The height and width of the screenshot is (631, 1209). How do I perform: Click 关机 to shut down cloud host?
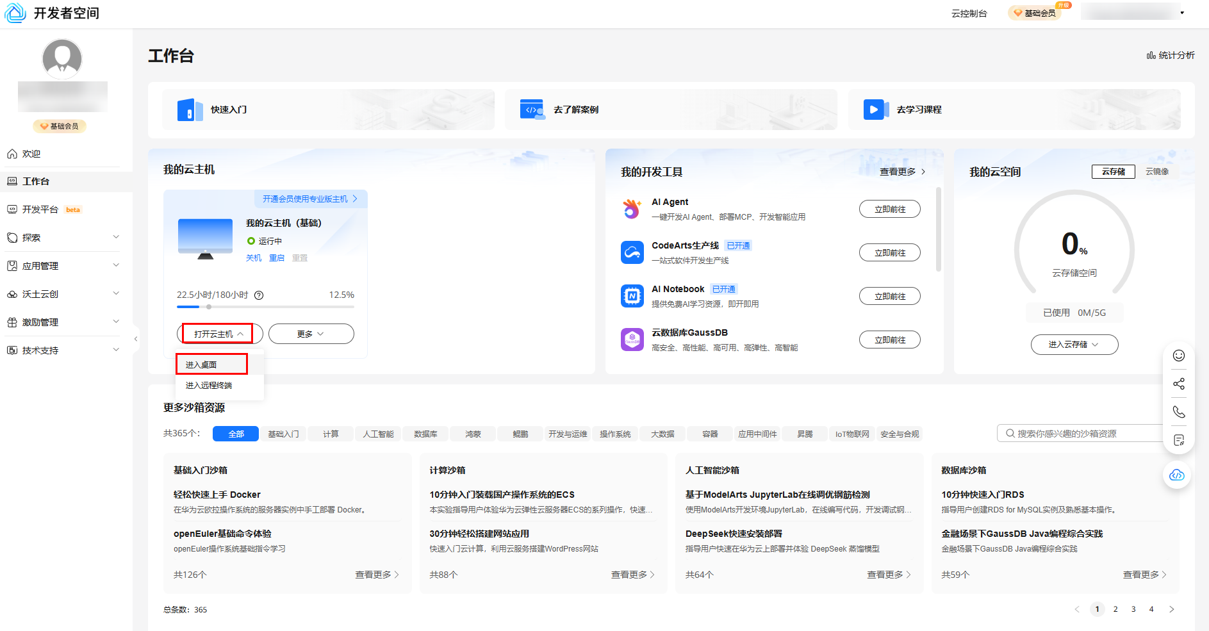[254, 258]
